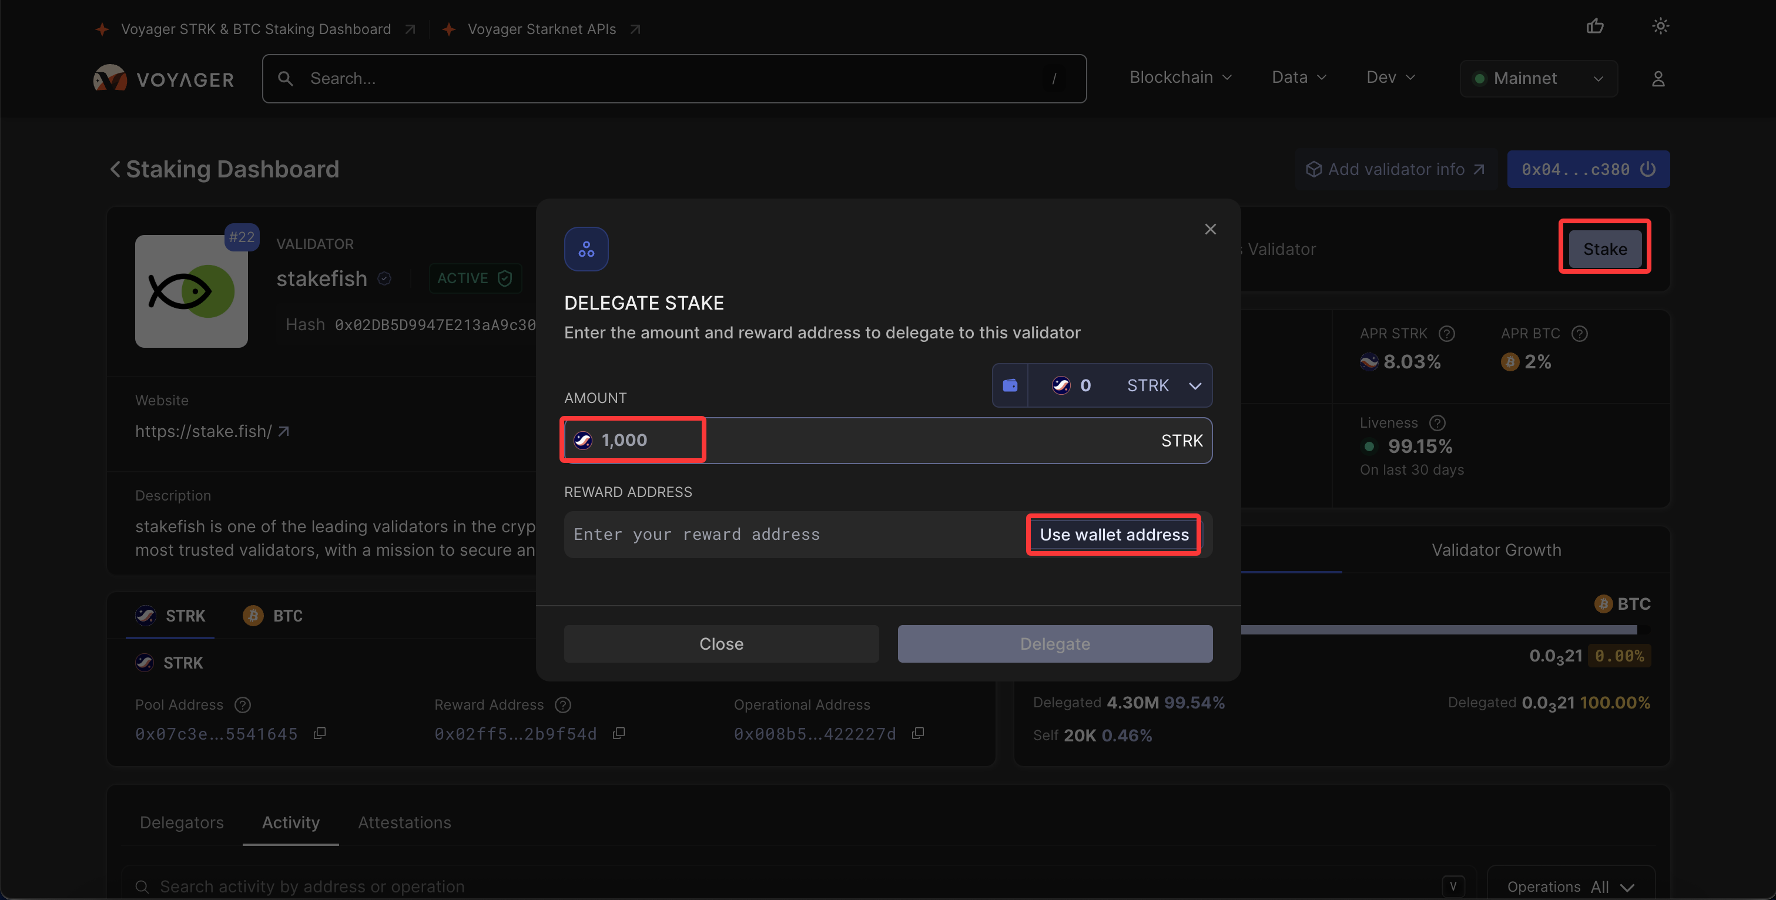The width and height of the screenshot is (1776, 900).
Task: Open the Blockchain navigation menu
Action: [x=1180, y=77]
